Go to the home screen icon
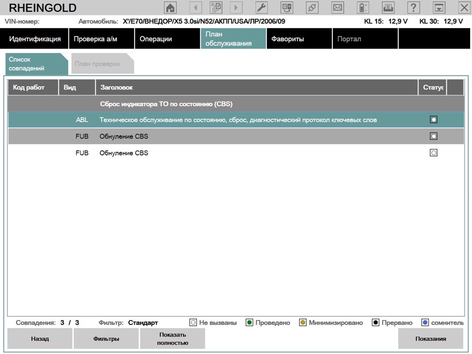The height and width of the screenshot is (354, 472). (170, 7)
